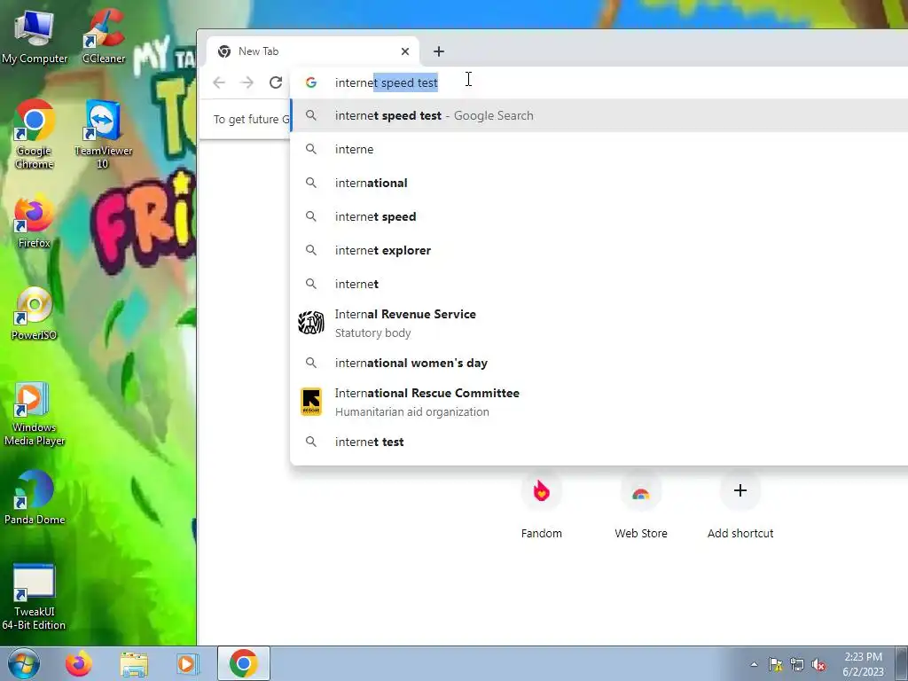Click the Chrome taskbar button
This screenshot has height=681, width=908.
[x=244, y=663]
